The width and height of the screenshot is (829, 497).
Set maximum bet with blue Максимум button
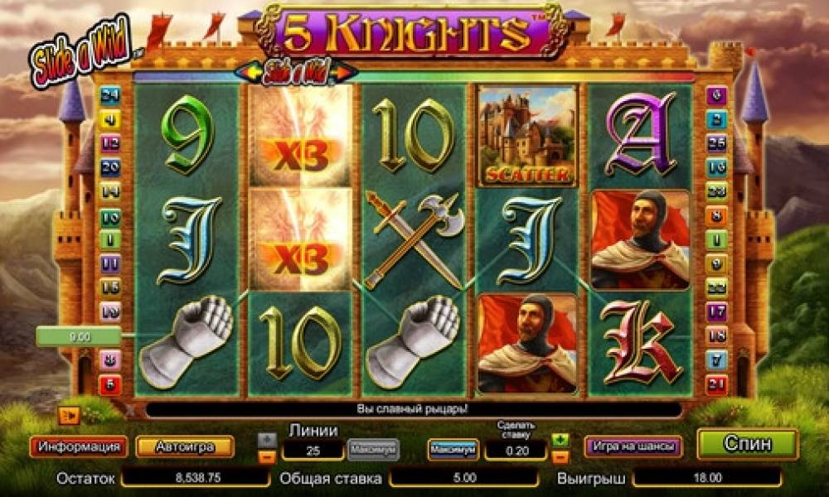pos(453,450)
